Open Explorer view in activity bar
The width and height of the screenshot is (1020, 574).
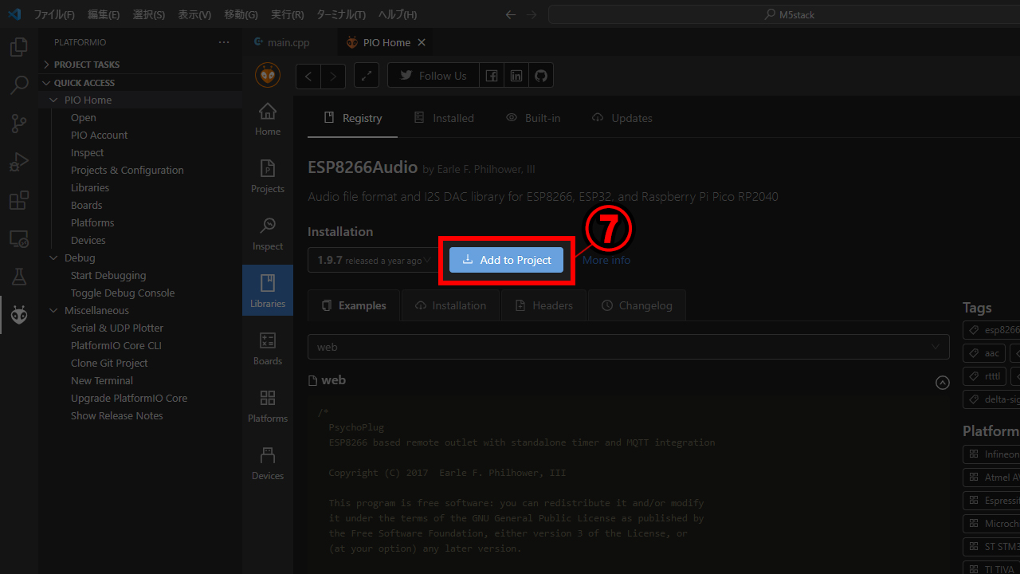(x=19, y=47)
